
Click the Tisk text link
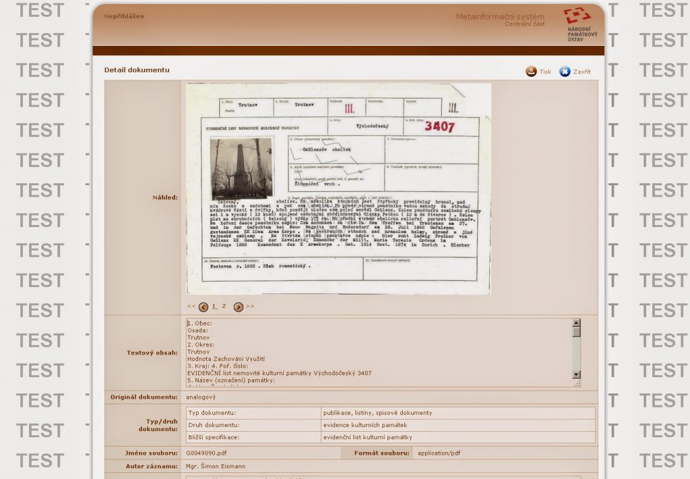coord(545,71)
